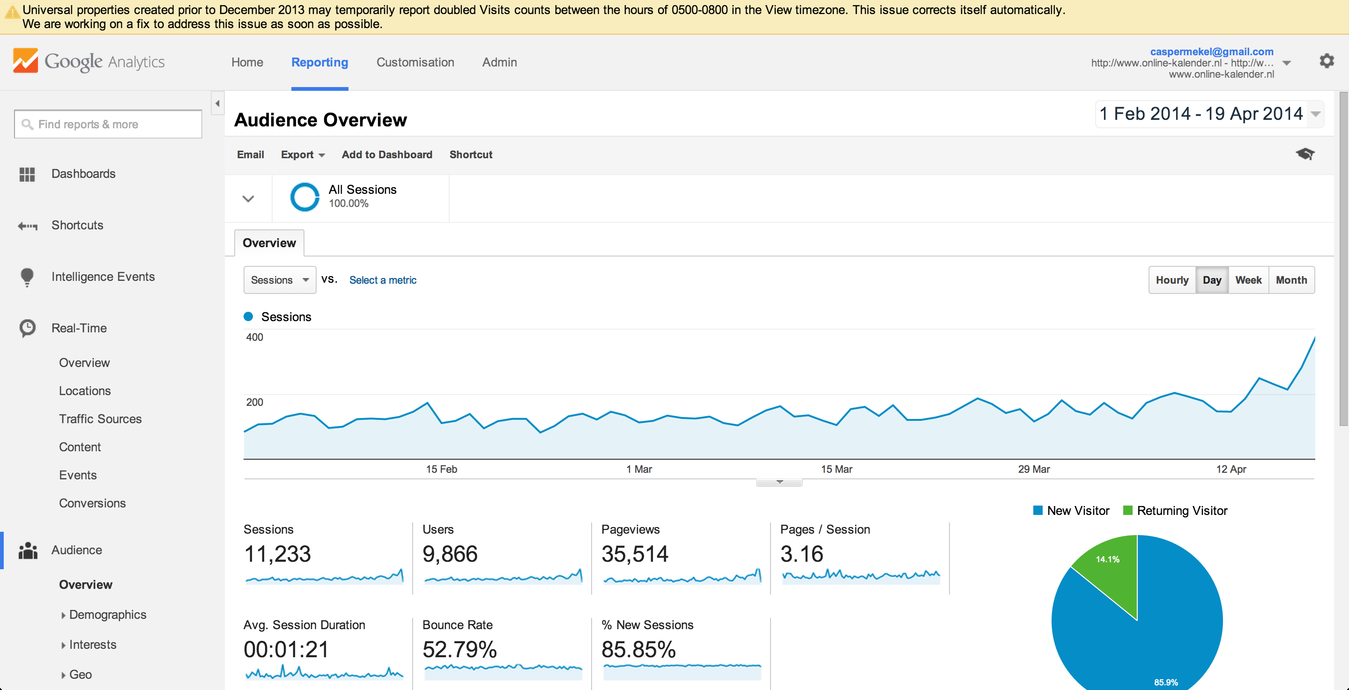
Task: Open Dashboards in the sidebar
Action: coord(83,174)
